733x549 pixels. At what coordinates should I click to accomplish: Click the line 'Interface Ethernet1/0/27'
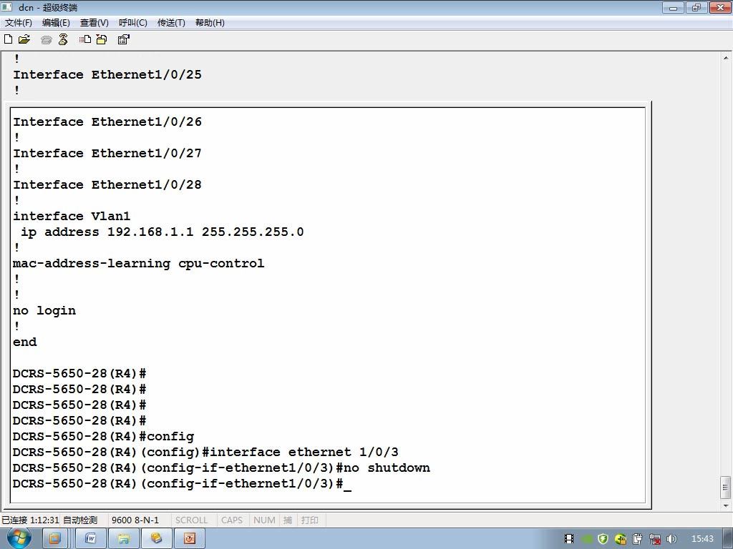(x=107, y=153)
